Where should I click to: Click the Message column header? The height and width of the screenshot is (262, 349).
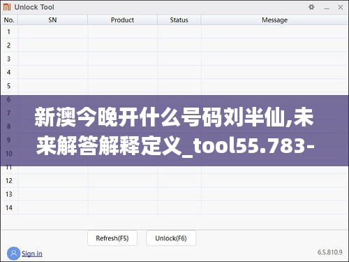274,20
